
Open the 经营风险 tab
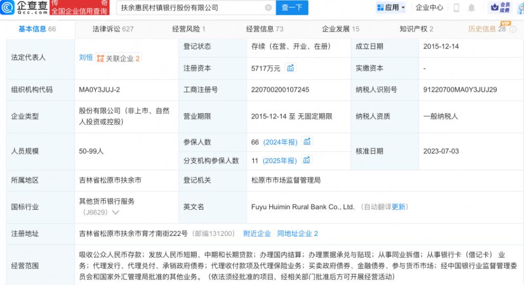coord(189,29)
